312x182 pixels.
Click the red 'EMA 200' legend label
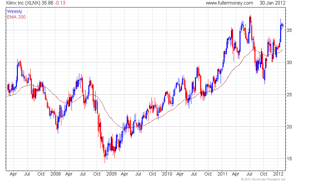tap(16, 17)
